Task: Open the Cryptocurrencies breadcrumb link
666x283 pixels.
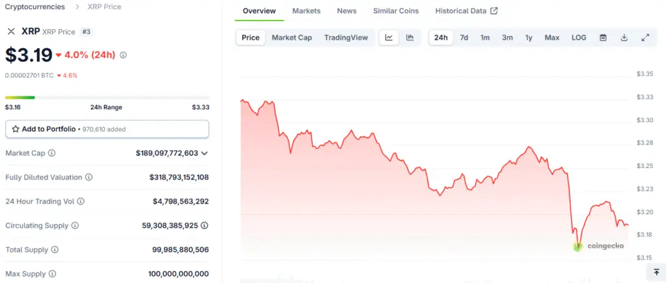Action: pyautogui.click(x=35, y=7)
